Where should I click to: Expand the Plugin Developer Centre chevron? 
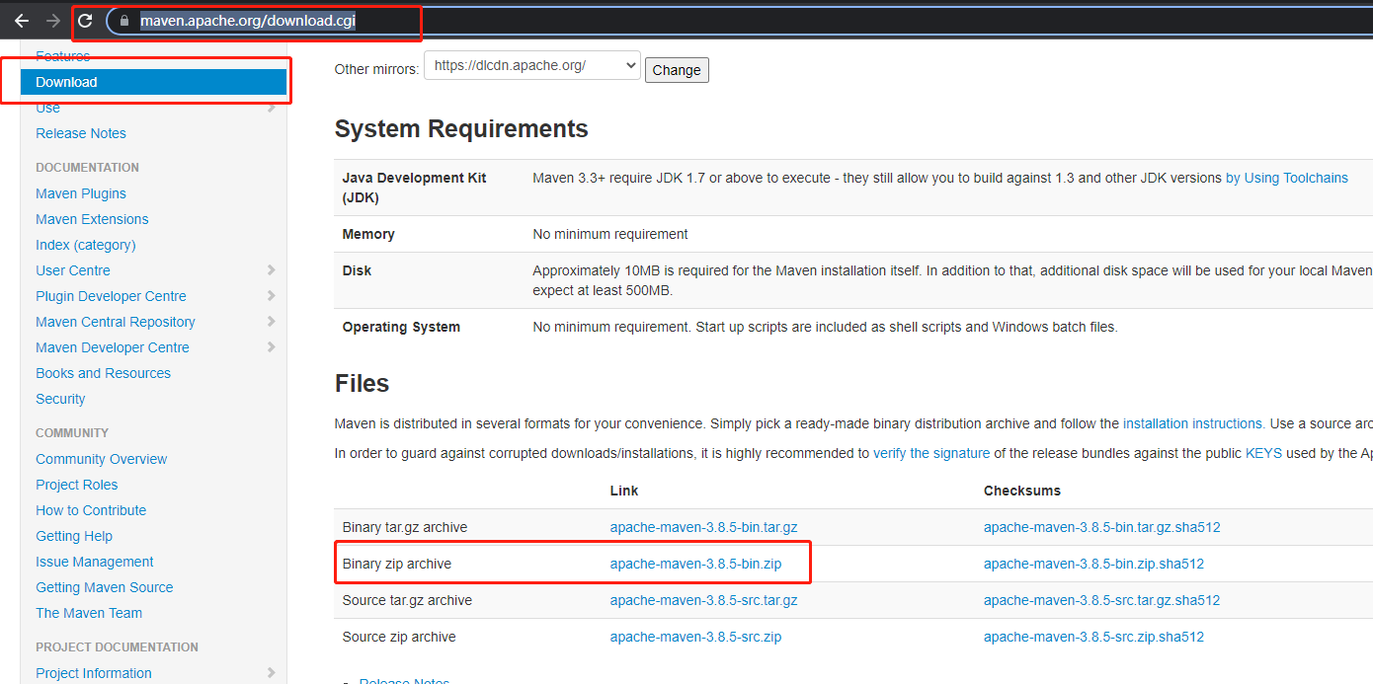271,295
